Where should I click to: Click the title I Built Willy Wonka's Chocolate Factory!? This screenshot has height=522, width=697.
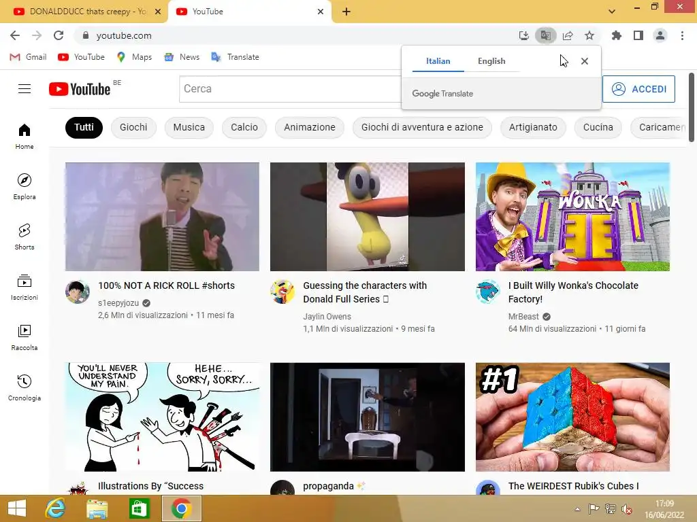coord(573,292)
